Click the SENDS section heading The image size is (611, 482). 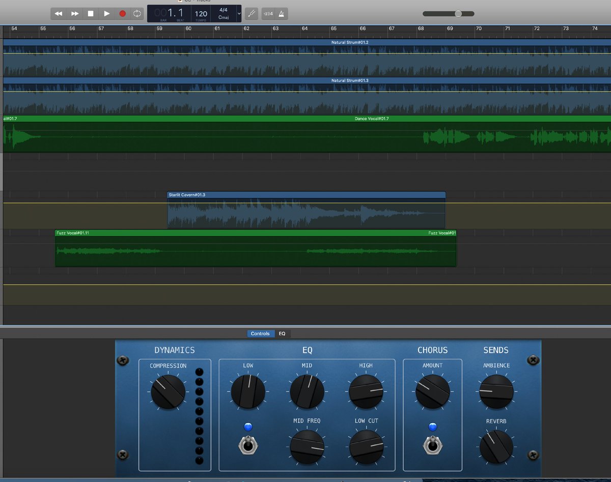496,350
